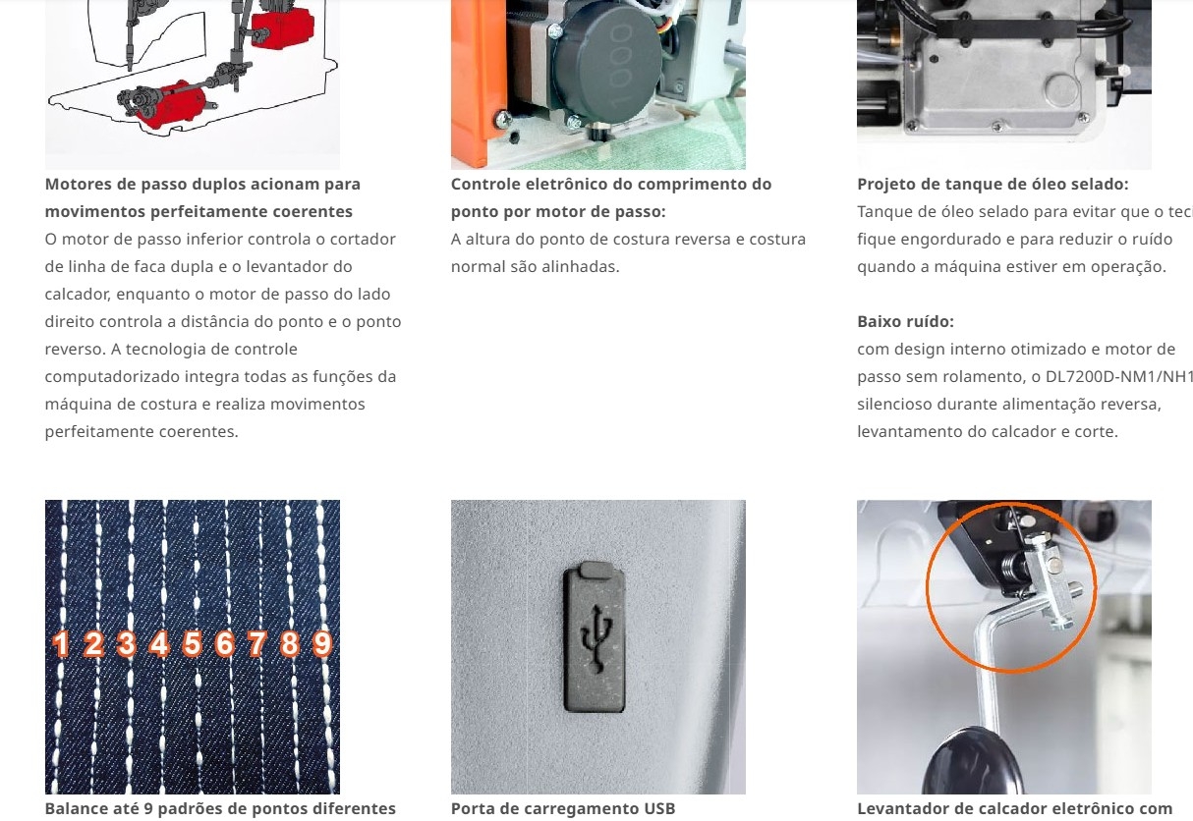Click the orange circle highlighting lifter mechanism

[x=1009, y=586]
